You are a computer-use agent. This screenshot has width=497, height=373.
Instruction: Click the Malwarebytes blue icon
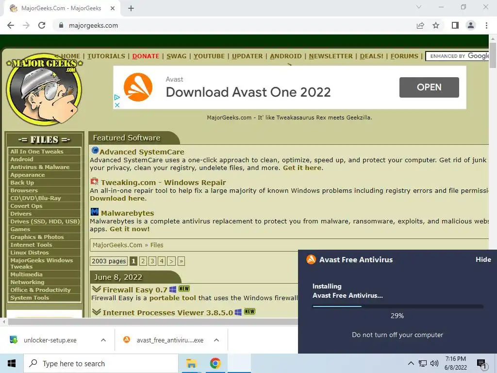pyautogui.click(x=95, y=212)
